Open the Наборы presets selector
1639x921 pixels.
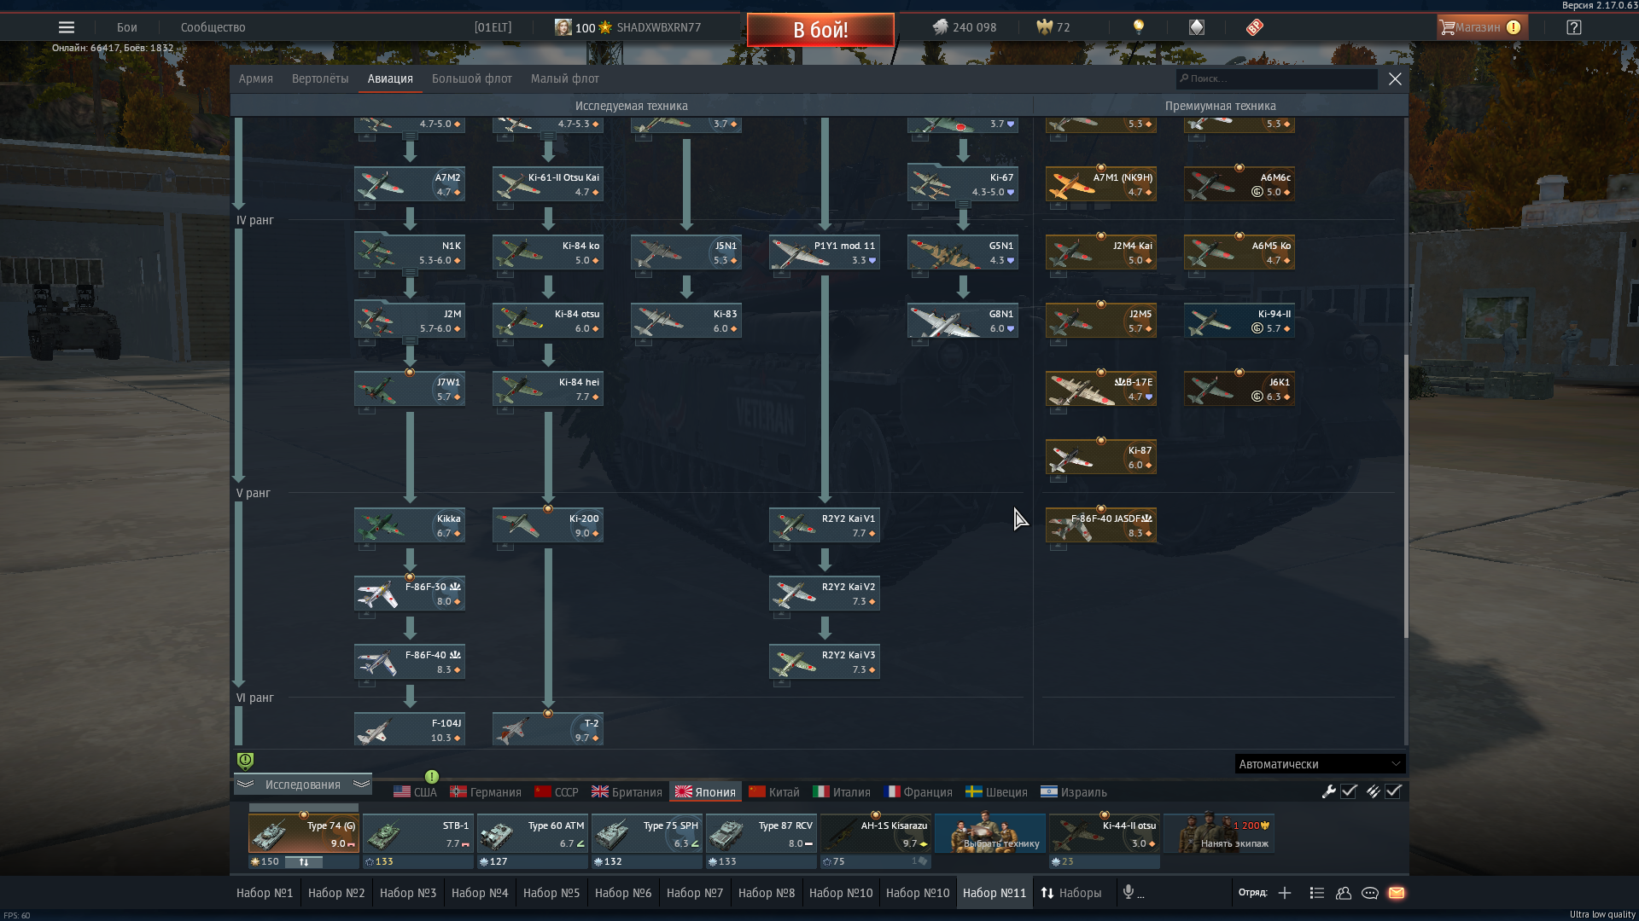1070,893
